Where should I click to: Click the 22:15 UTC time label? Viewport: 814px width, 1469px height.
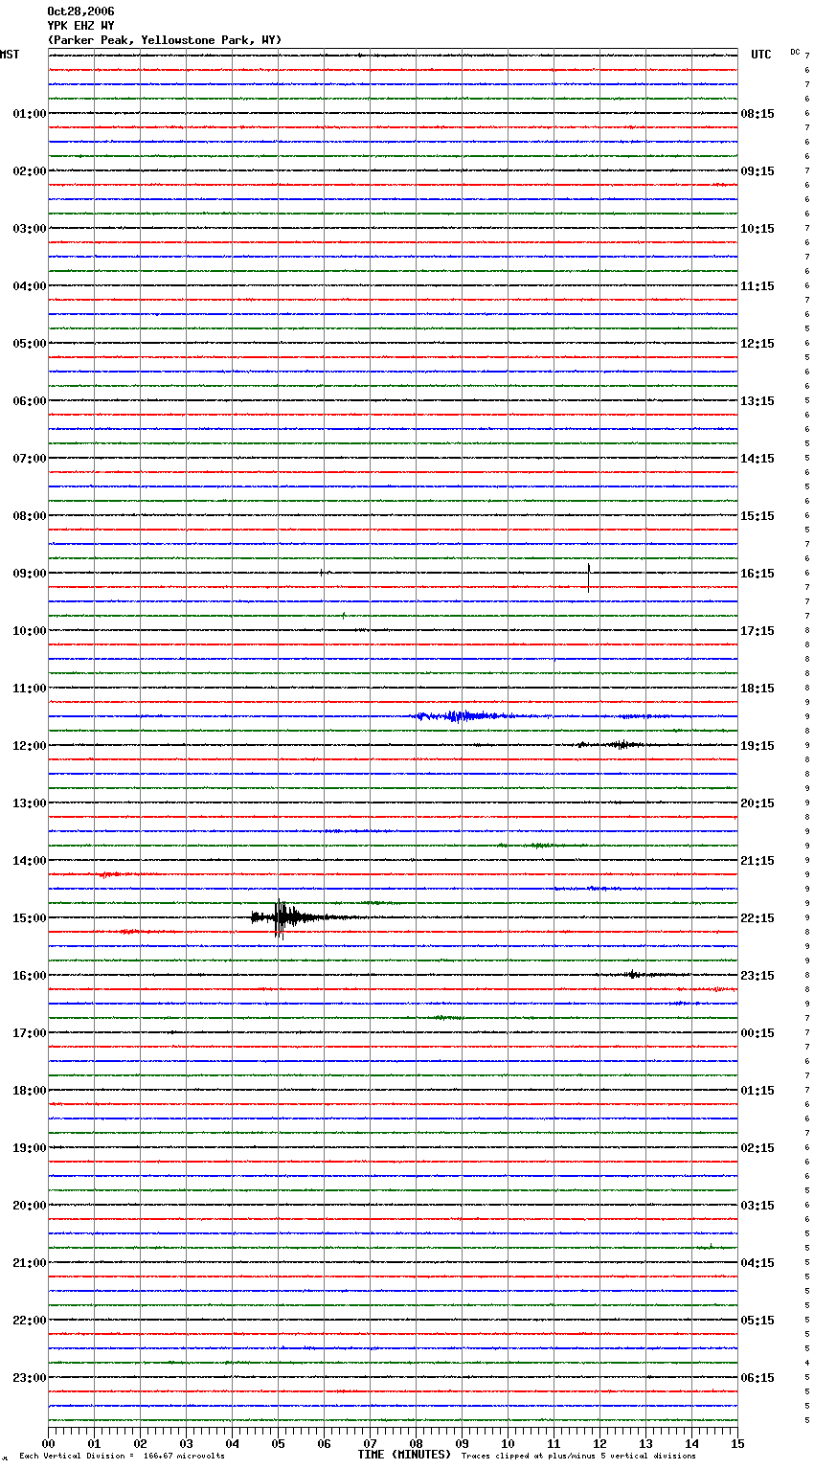757,918
